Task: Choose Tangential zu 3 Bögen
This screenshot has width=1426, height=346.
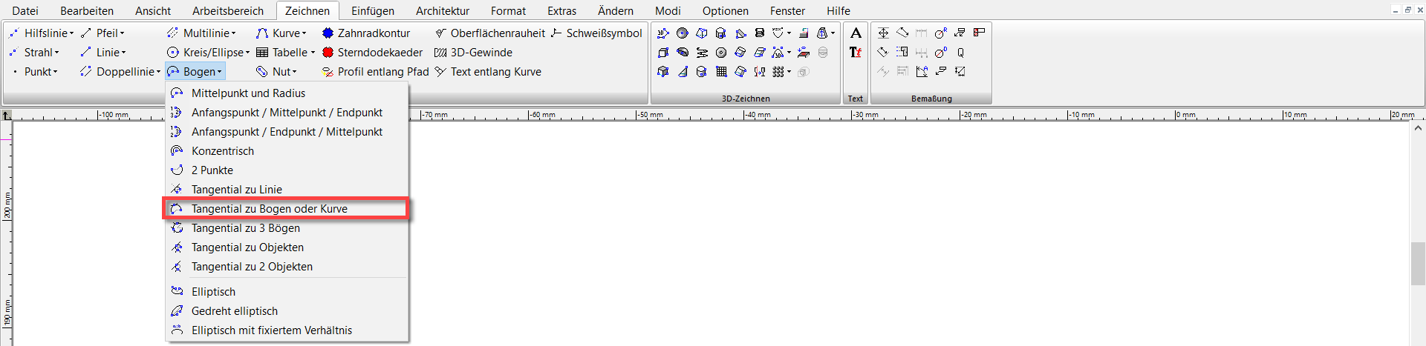Action: tap(287, 228)
